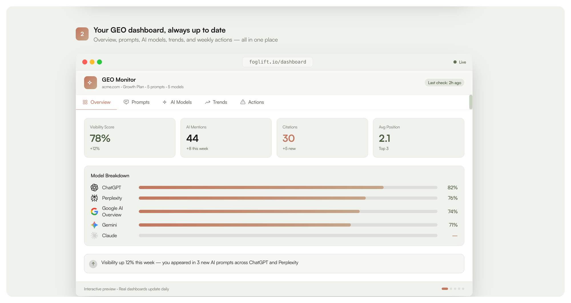
Task: Click the GEO Monitor sparkle logo icon
Action: point(90,83)
